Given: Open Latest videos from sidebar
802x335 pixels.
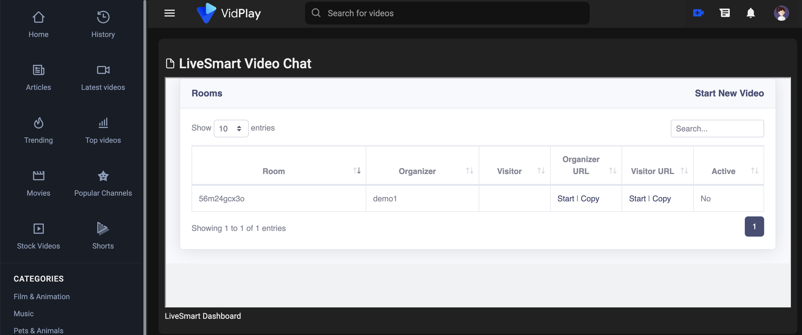Looking at the screenshot, I should (103, 70).
